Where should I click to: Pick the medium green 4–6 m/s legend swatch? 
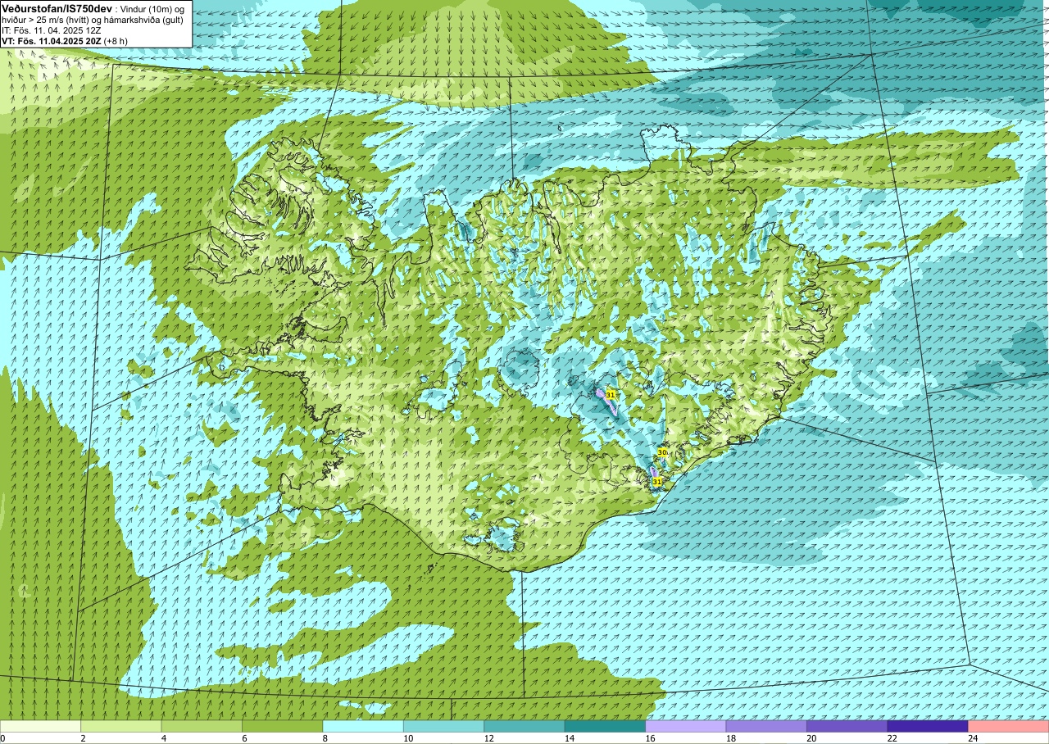point(202,727)
